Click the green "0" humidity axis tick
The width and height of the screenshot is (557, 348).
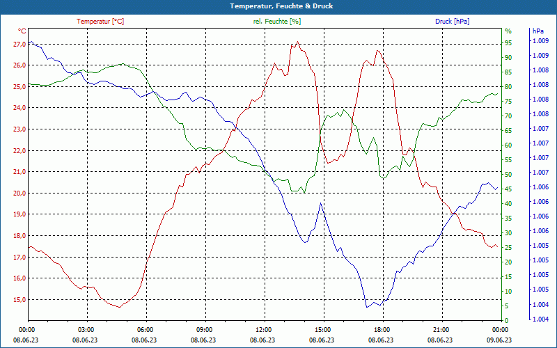coord(507,321)
